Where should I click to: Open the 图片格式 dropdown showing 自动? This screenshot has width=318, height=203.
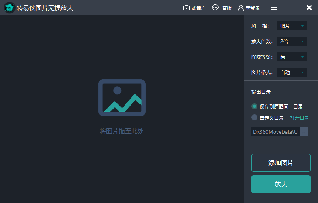[292, 72]
